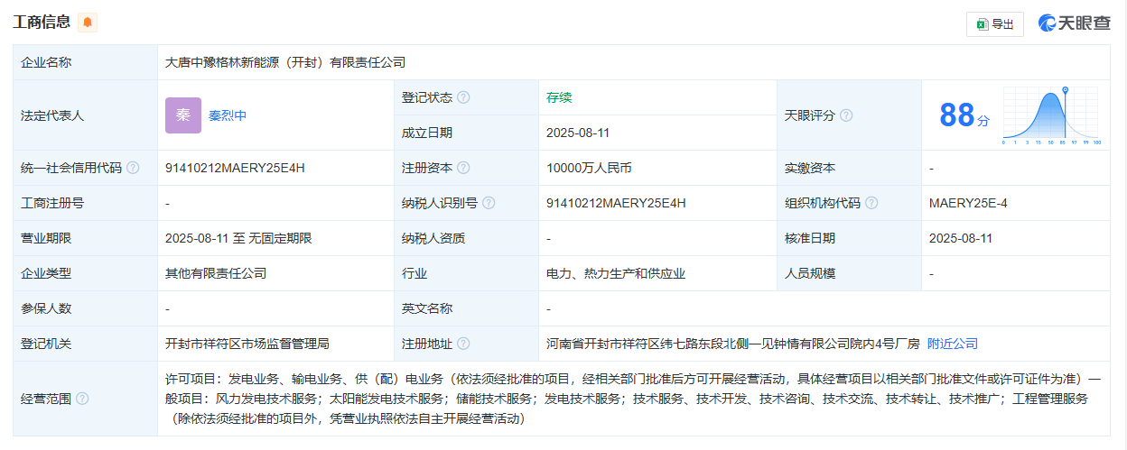Click the bell alert icon beside 工商信息
Viewport: 1127px width, 450px height.
[88, 23]
